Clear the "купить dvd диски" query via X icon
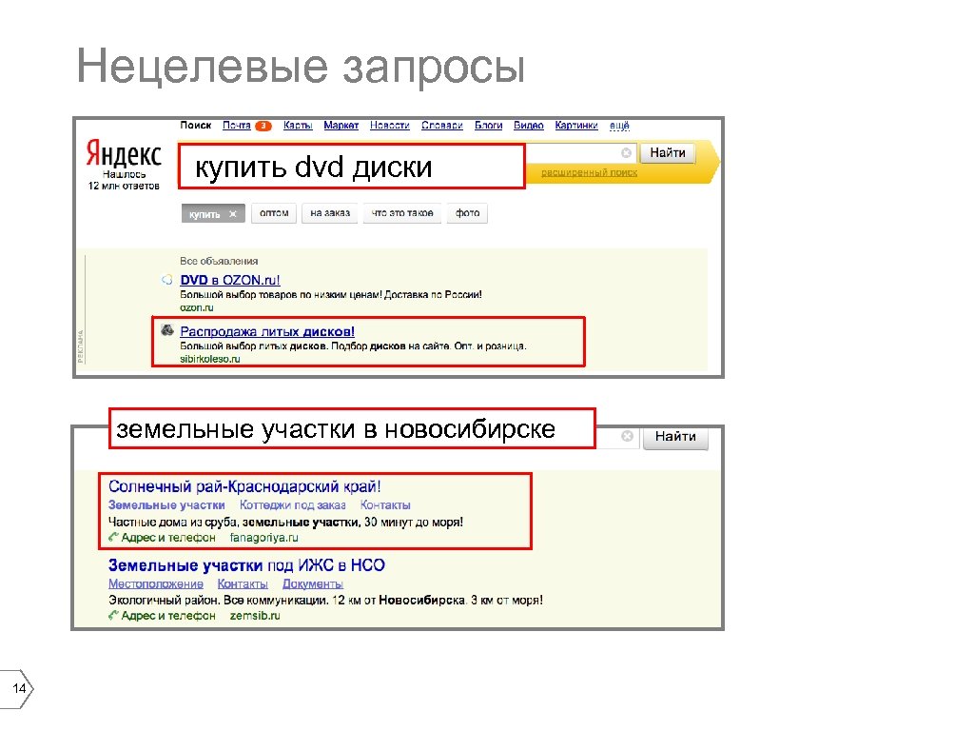Viewport: 974px width, 731px height. pos(624,154)
